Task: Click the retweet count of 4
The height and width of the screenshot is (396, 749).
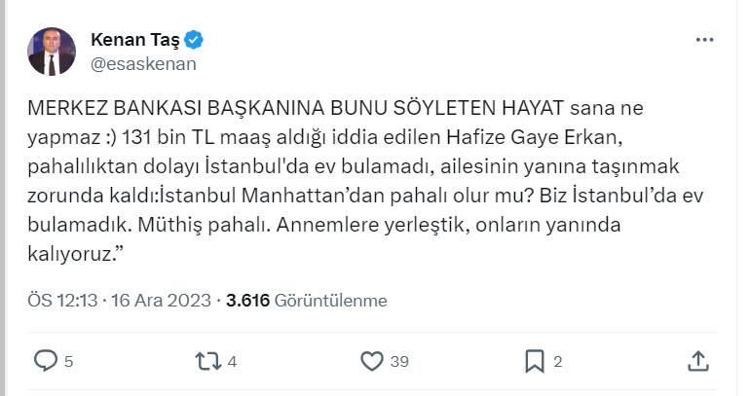Action: [232, 362]
